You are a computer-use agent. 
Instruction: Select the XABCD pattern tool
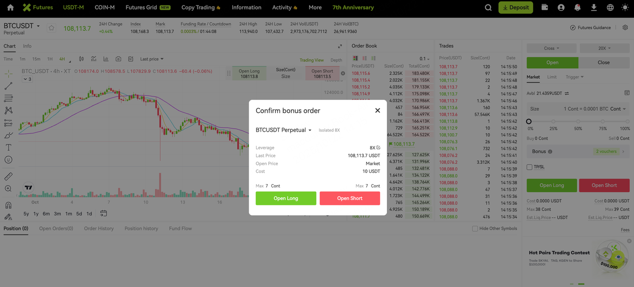tap(8, 110)
